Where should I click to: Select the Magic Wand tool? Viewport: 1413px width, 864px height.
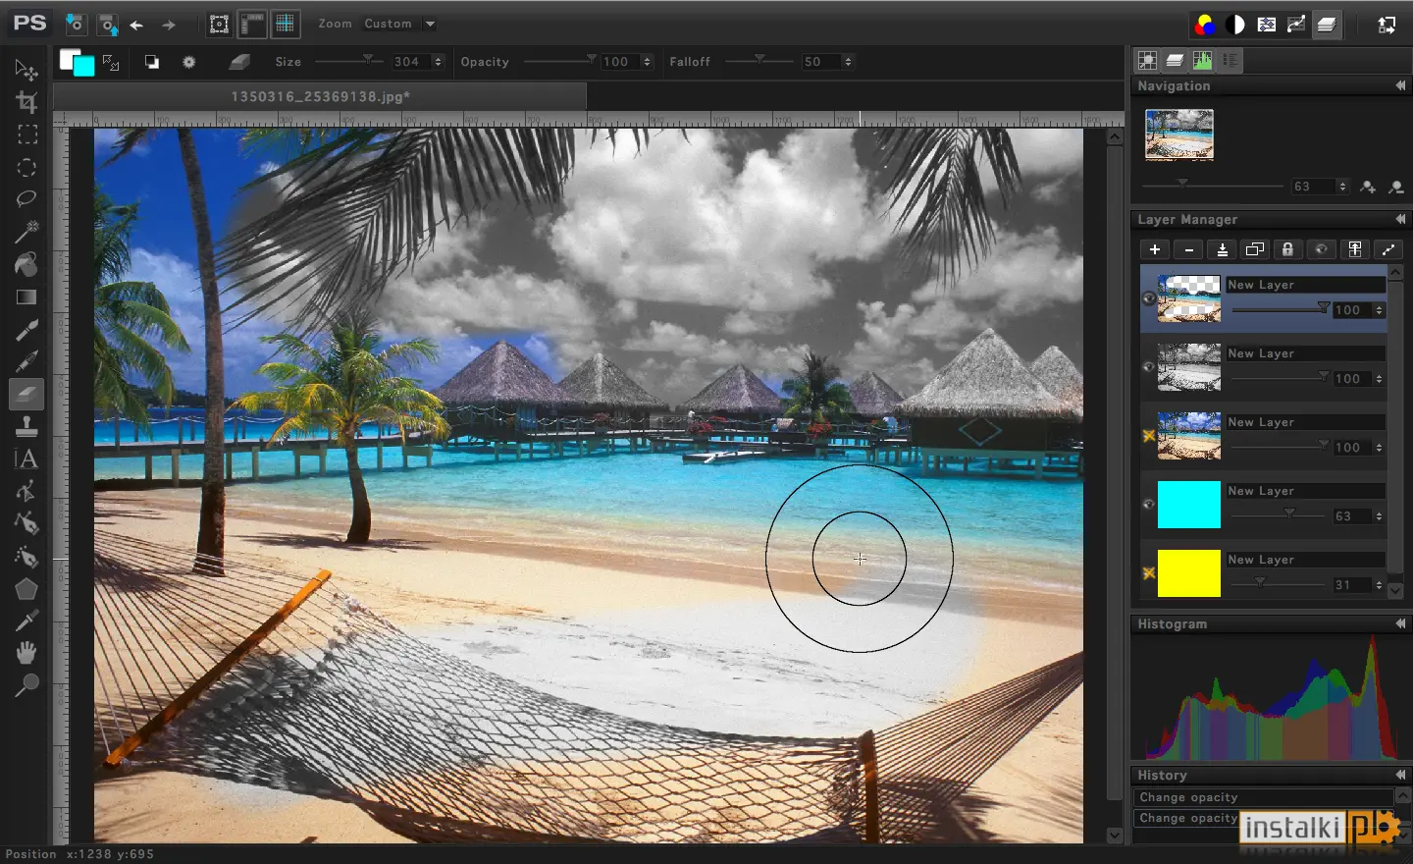pos(26,232)
